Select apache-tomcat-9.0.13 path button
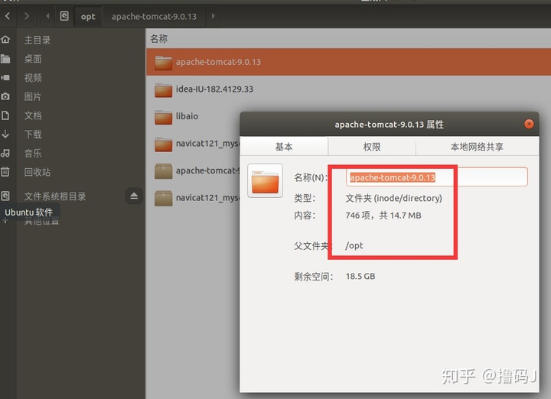 tap(154, 17)
